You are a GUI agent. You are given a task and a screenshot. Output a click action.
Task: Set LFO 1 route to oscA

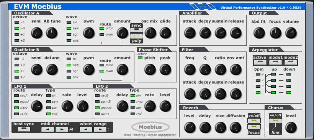(x=16, y=95)
